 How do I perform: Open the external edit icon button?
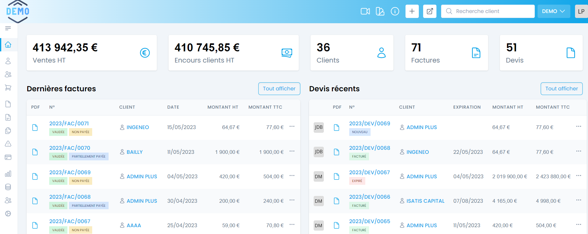[x=430, y=11]
